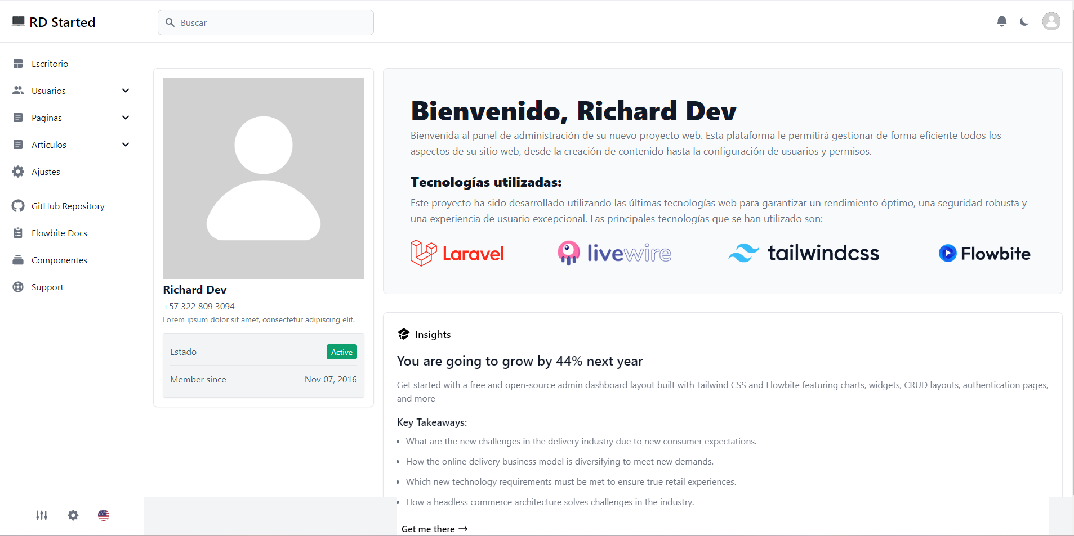The height and width of the screenshot is (536, 1074).
Task: Click the Member since label
Action: click(x=198, y=379)
